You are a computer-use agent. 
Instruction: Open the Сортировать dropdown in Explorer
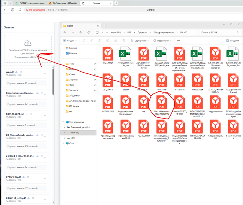[x=140, y=41]
